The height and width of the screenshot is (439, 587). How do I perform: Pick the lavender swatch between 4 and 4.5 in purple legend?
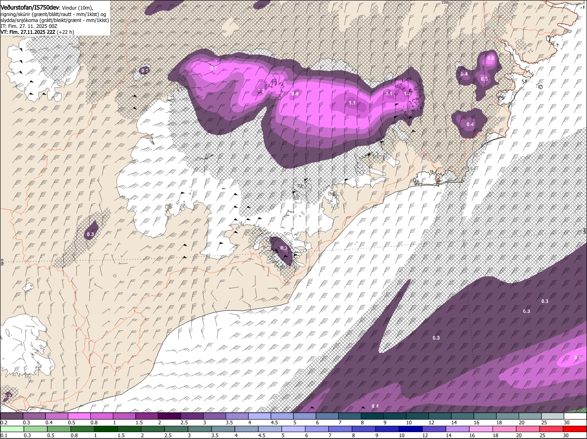click(260, 416)
